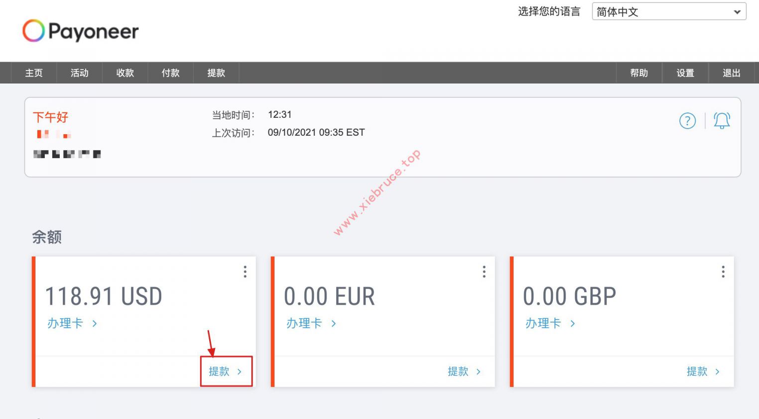
Task: Click the 上次访问 label
Action: [234, 133]
